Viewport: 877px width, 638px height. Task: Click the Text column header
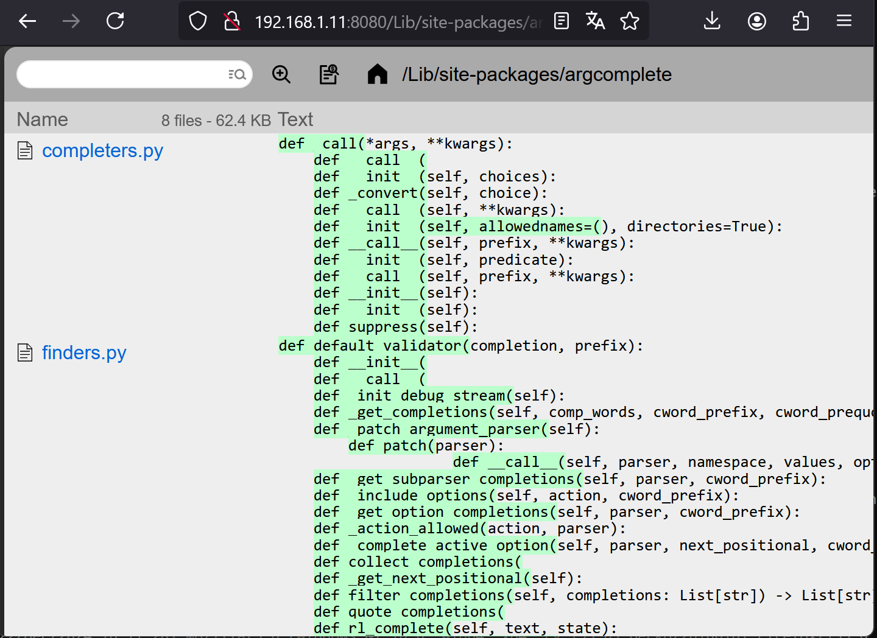coord(295,119)
